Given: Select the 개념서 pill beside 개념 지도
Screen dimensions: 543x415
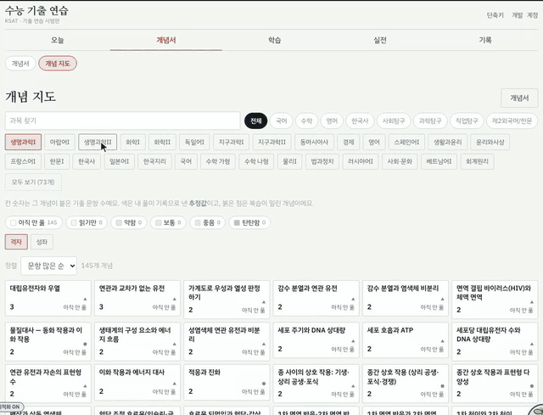Looking at the screenshot, I should pyautogui.click(x=20, y=64).
